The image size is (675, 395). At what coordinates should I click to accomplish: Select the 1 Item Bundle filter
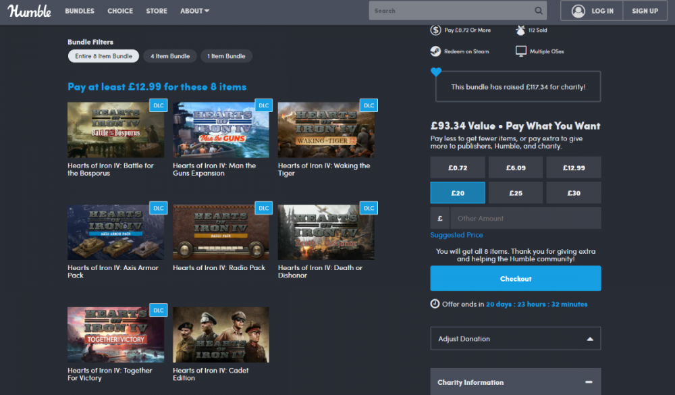[226, 56]
